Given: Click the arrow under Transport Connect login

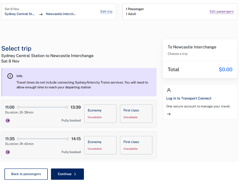Looking at the screenshot, I should point(169,114).
